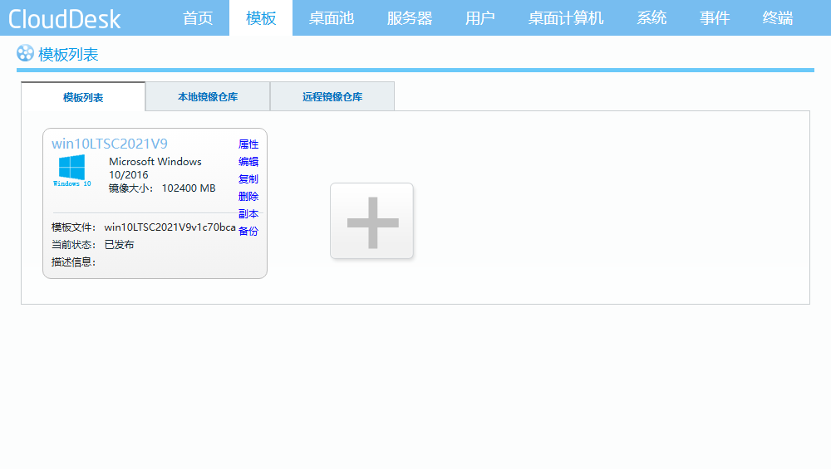The width and height of the screenshot is (831, 469).
Task: Click the 删除 link on the template card
Action: tap(248, 197)
